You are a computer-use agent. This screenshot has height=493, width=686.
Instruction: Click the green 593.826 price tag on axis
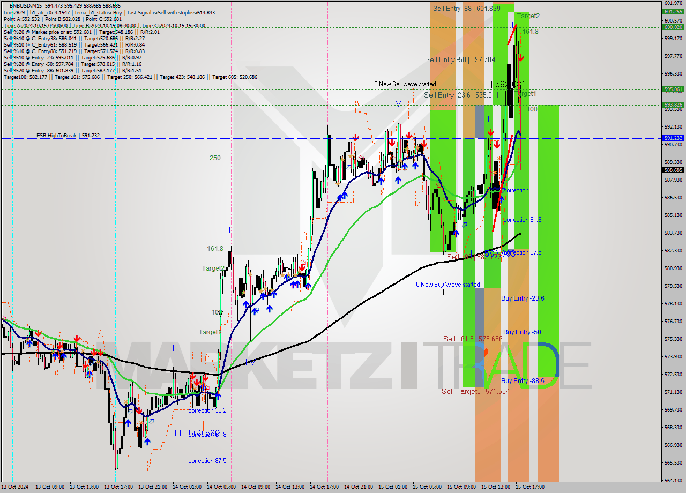[x=673, y=105]
